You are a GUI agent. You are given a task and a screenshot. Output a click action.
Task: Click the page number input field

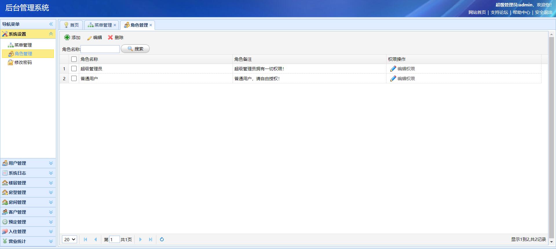tap(114, 239)
